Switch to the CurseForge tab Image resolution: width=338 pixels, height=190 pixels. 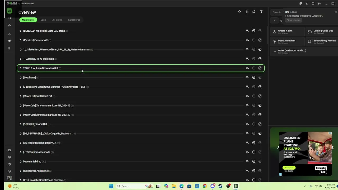click(x=74, y=20)
